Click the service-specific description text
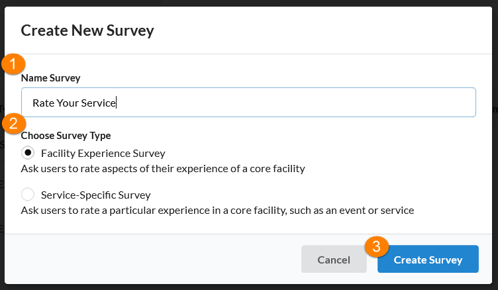Image resolution: width=498 pixels, height=290 pixels. pyautogui.click(x=217, y=211)
